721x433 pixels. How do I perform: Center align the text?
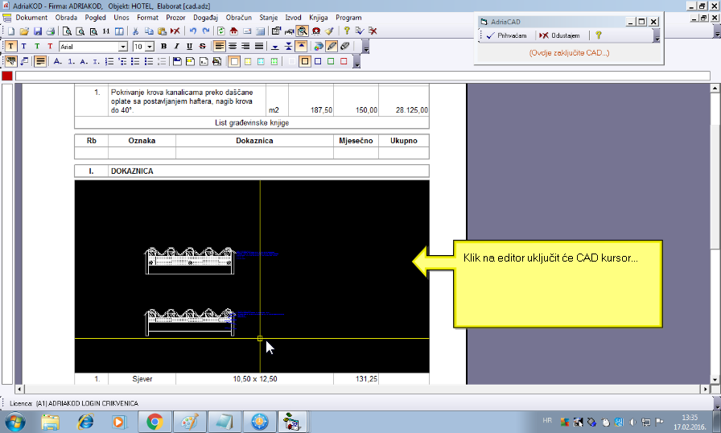pyautogui.click(x=233, y=47)
